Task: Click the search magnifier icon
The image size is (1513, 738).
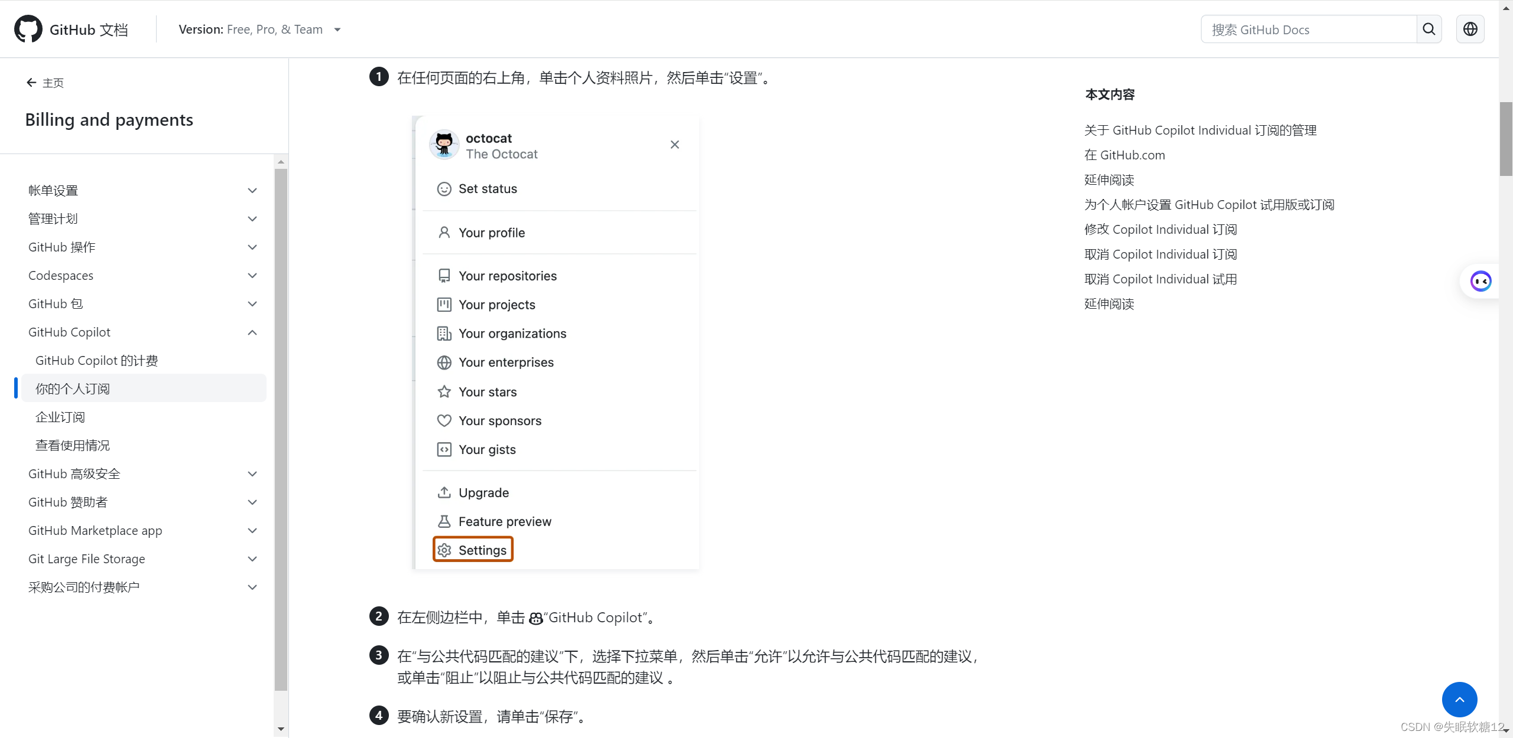Action: 1428,29
